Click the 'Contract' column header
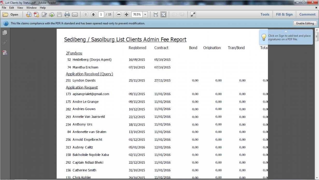Viewport: 319px width, 180px height. [x=161, y=48]
